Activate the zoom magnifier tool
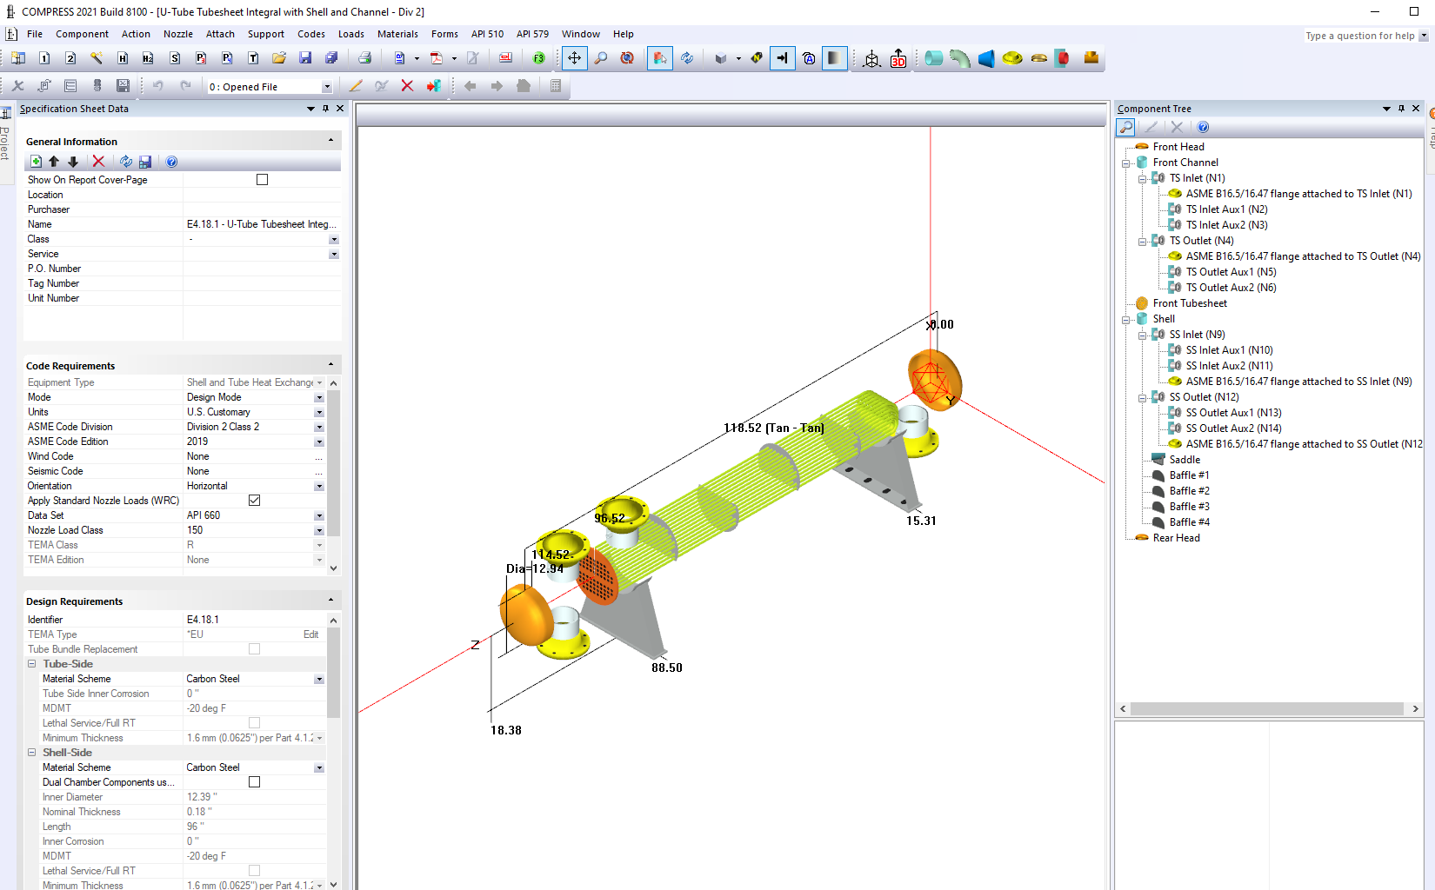Viewport: 1435px width, 890px height. click(601, 58)
